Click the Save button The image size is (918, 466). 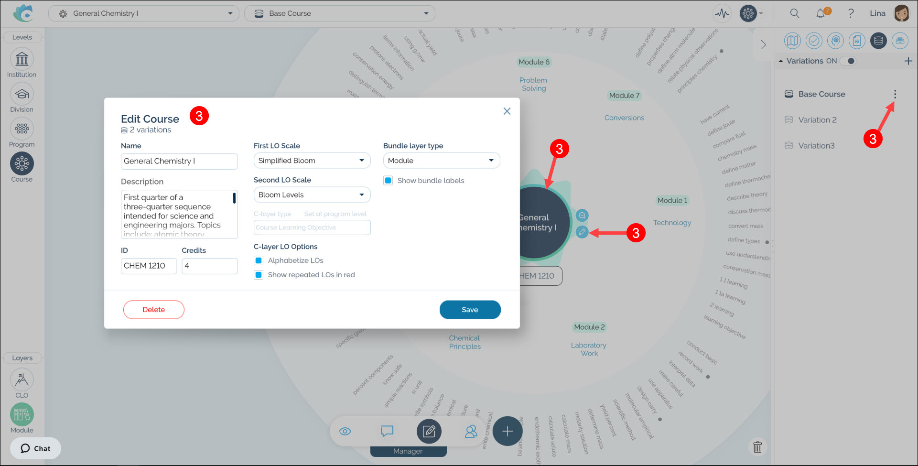tap(470, 310)
